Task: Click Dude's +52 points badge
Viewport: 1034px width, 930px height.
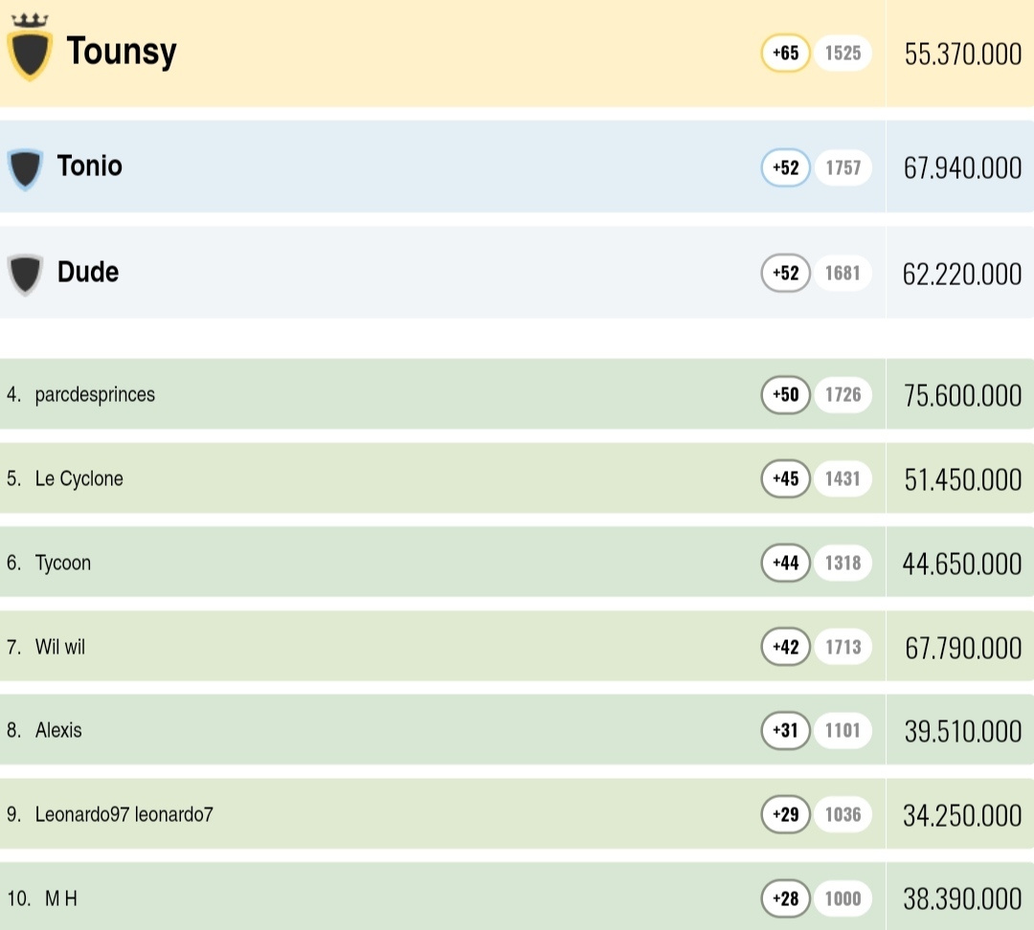Action: click(785, 274)
